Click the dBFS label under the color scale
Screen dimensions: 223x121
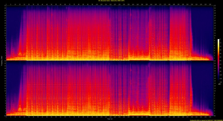pyautogui.click(x=220, y=84)
